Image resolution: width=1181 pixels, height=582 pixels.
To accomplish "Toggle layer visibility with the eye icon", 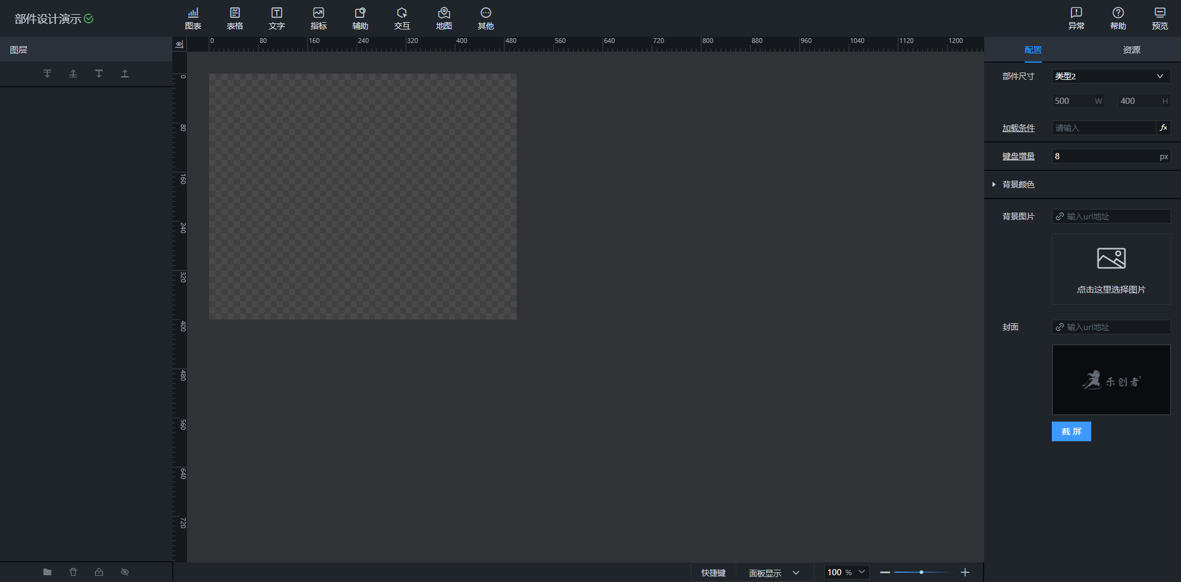I will pos(125,572).
